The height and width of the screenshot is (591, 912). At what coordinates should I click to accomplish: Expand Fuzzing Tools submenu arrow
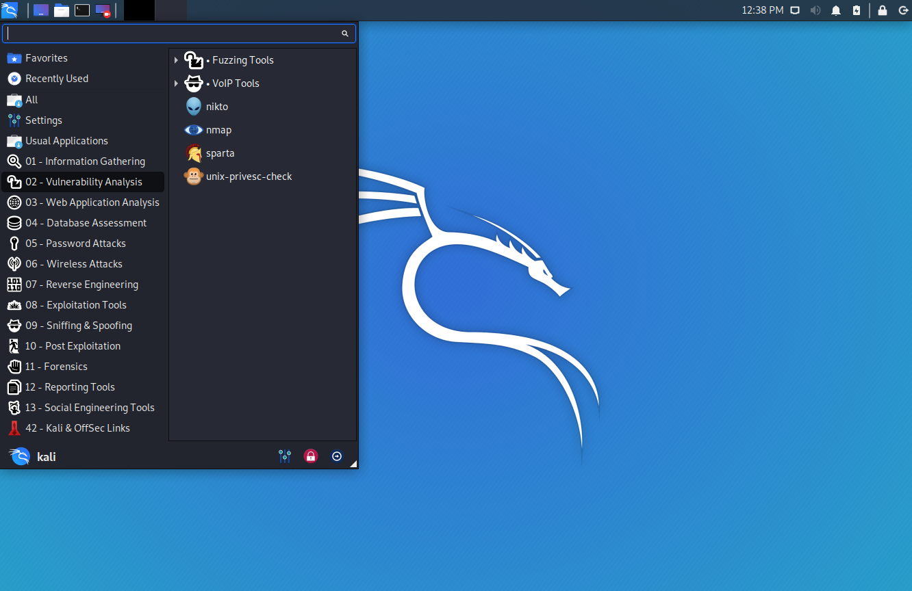(x=176, y=60)
